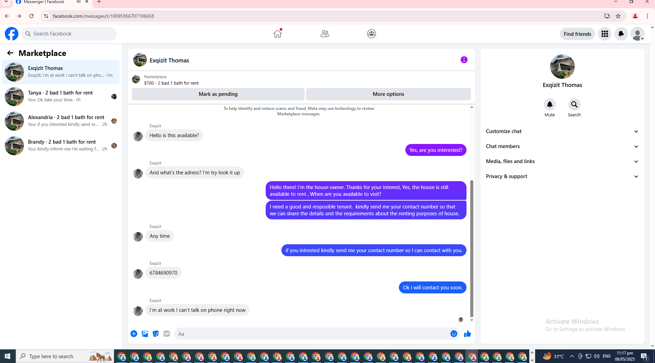Expand Chat members section
Image resolution: width=655 pixels, height=363 pixels.
tap(562, 146)
